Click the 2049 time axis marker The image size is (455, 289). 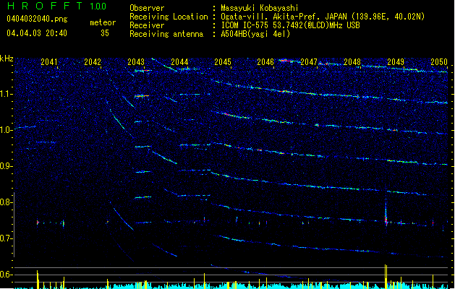[x=396, y=62]
